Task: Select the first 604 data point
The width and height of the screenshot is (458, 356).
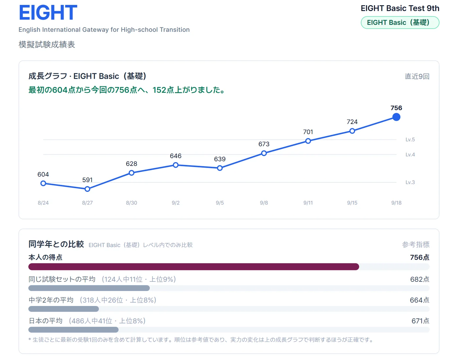Action: click(x=43, y=183)
